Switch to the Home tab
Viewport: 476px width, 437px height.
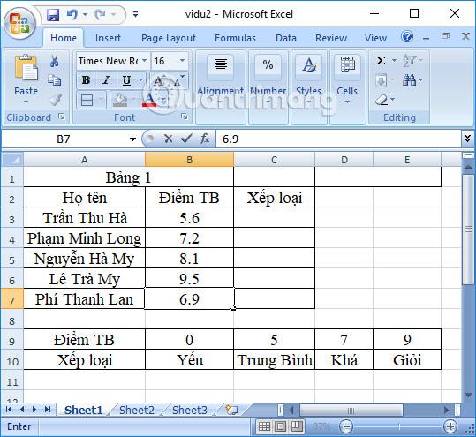click(x=64, y=38)
